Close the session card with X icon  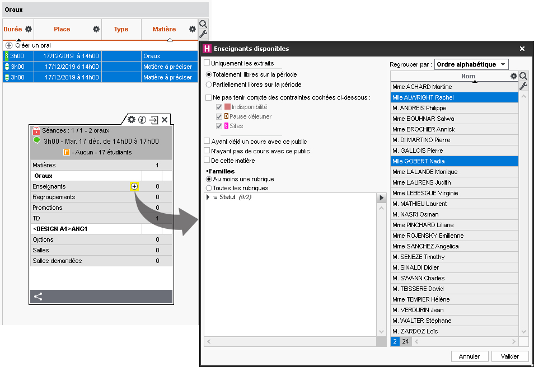coord(165,120)
